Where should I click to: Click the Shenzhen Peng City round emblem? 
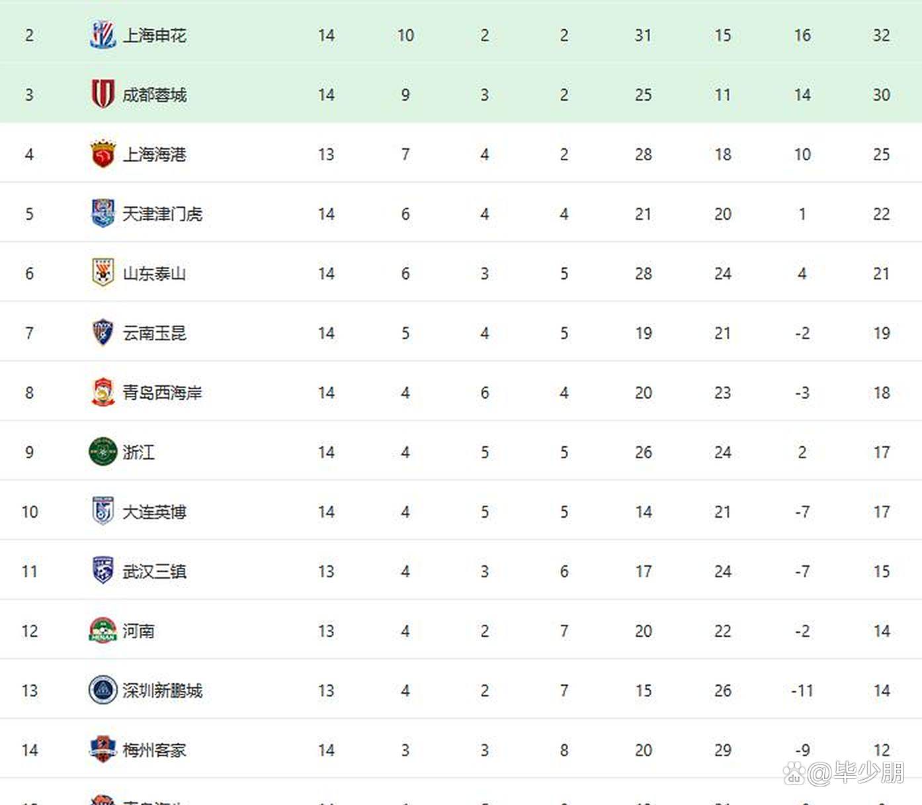pos(103,690)
